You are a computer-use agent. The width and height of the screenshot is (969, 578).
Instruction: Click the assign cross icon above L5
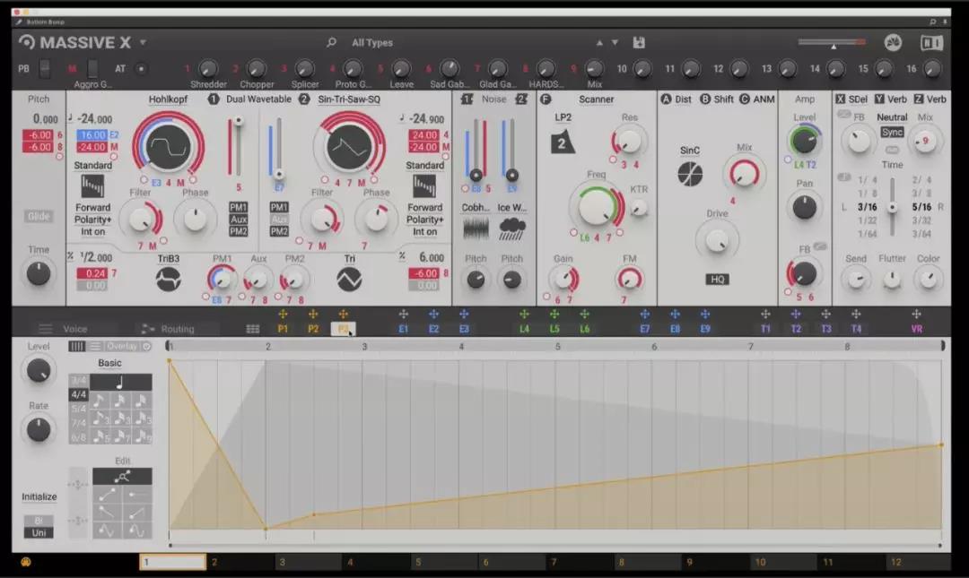(554, 315)
